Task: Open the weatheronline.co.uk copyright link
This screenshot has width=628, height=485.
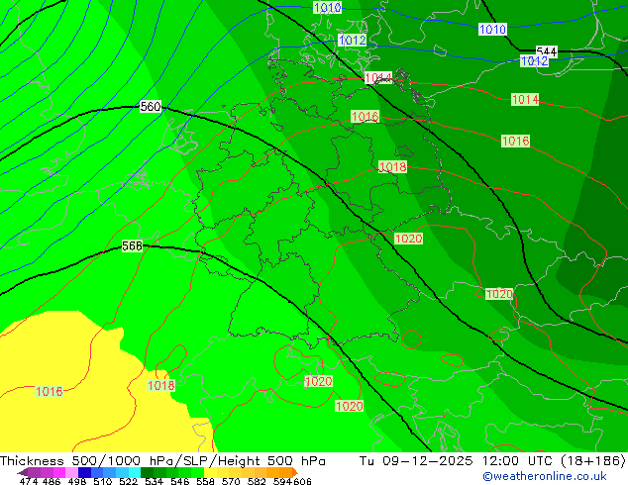Action: click(x=545, y=476)
